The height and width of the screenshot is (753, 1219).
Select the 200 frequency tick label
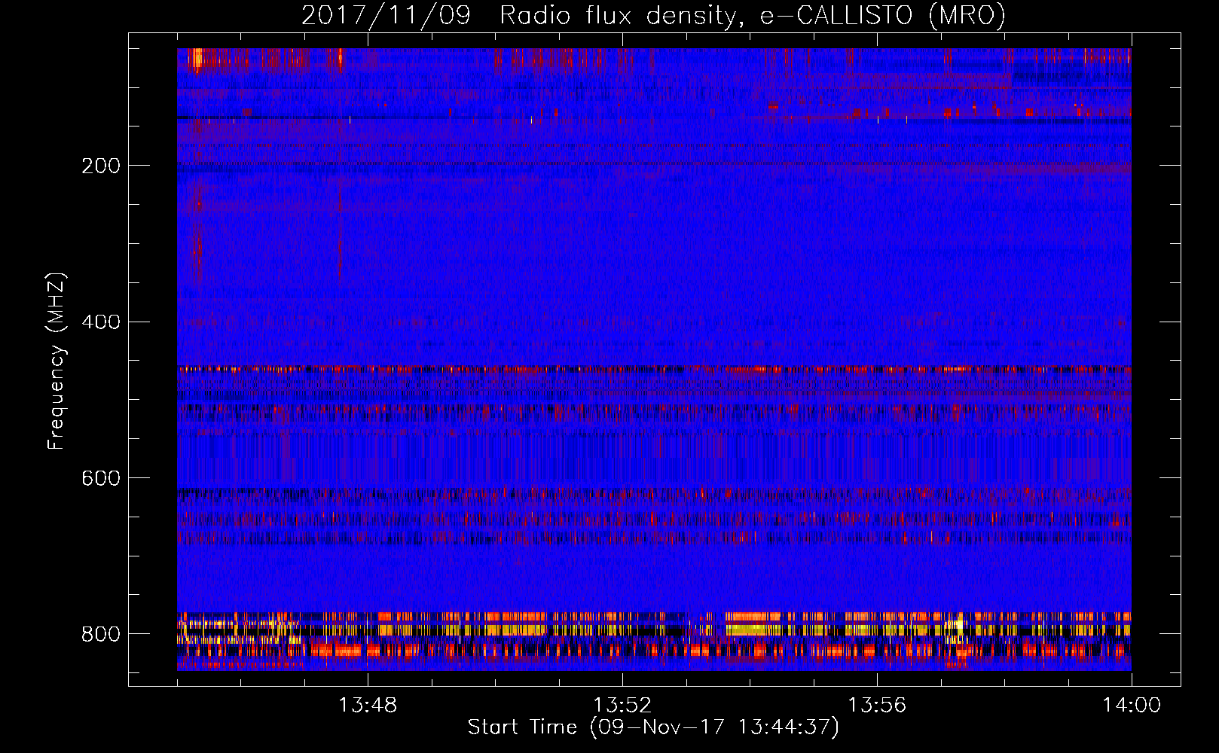tap(101, 166)
